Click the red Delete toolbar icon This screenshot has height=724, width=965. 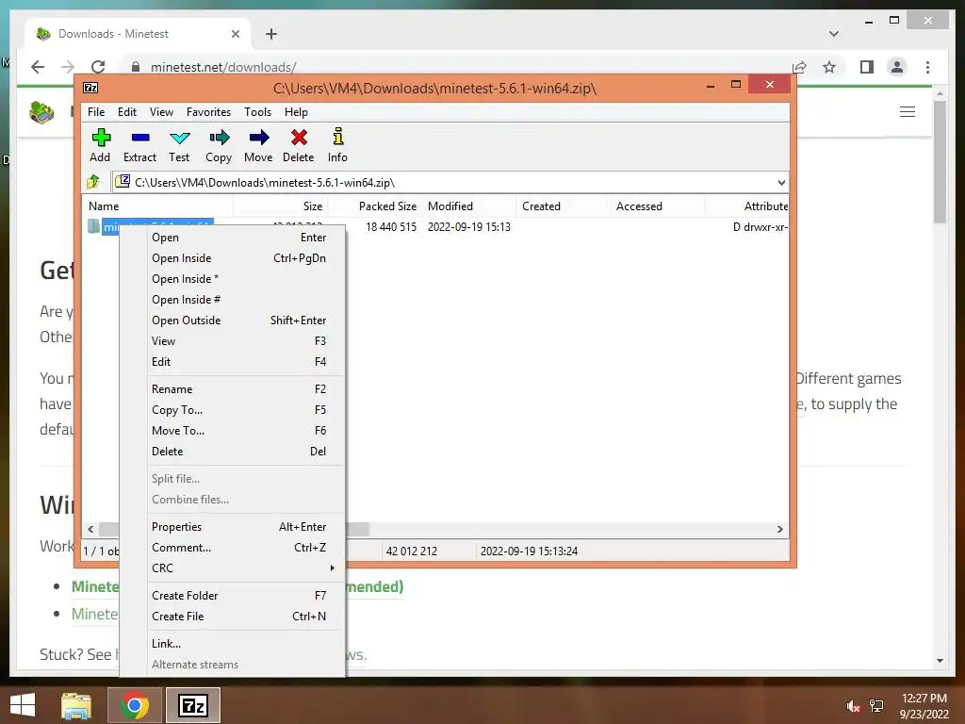coord(299,145)
